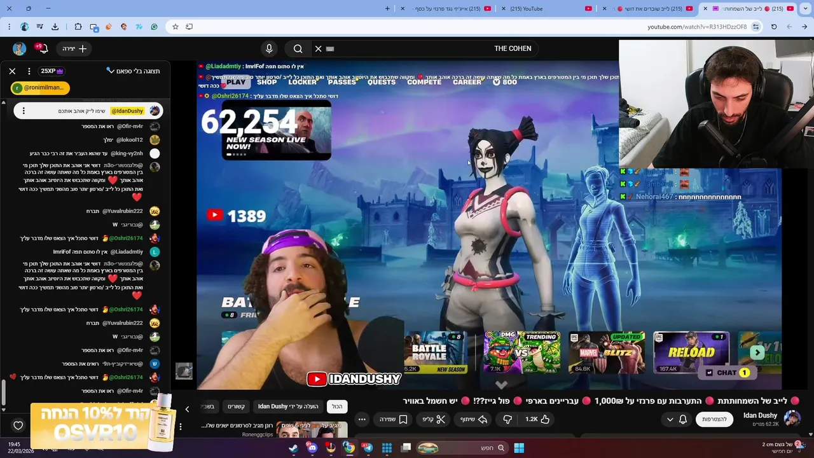Select the 'הועלה על ידי Idan Dushy' chip

click(288, 406)
